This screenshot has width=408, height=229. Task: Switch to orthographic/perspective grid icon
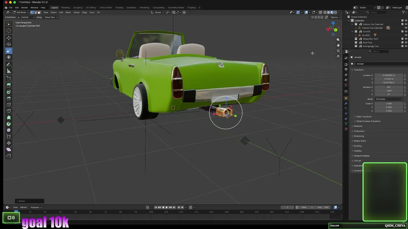338,56
